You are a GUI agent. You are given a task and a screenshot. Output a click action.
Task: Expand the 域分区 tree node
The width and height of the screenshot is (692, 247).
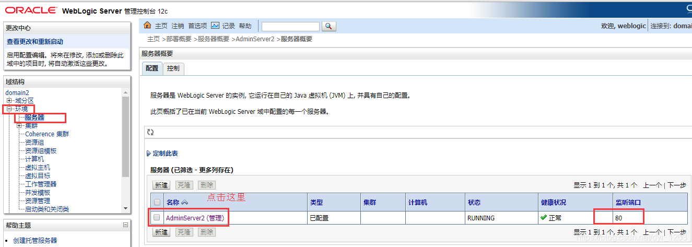tap(9, 100)
